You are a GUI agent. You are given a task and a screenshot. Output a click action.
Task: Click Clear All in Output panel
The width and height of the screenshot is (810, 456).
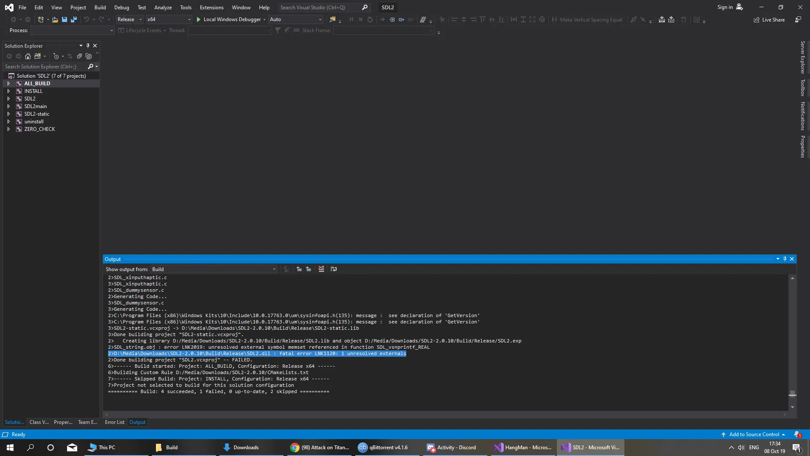pos(321,269)
